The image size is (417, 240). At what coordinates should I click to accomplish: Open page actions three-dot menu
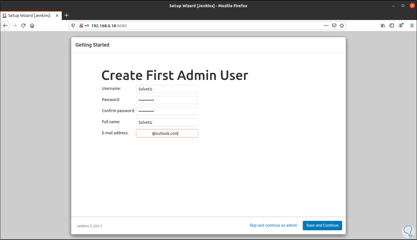(326, 26)
